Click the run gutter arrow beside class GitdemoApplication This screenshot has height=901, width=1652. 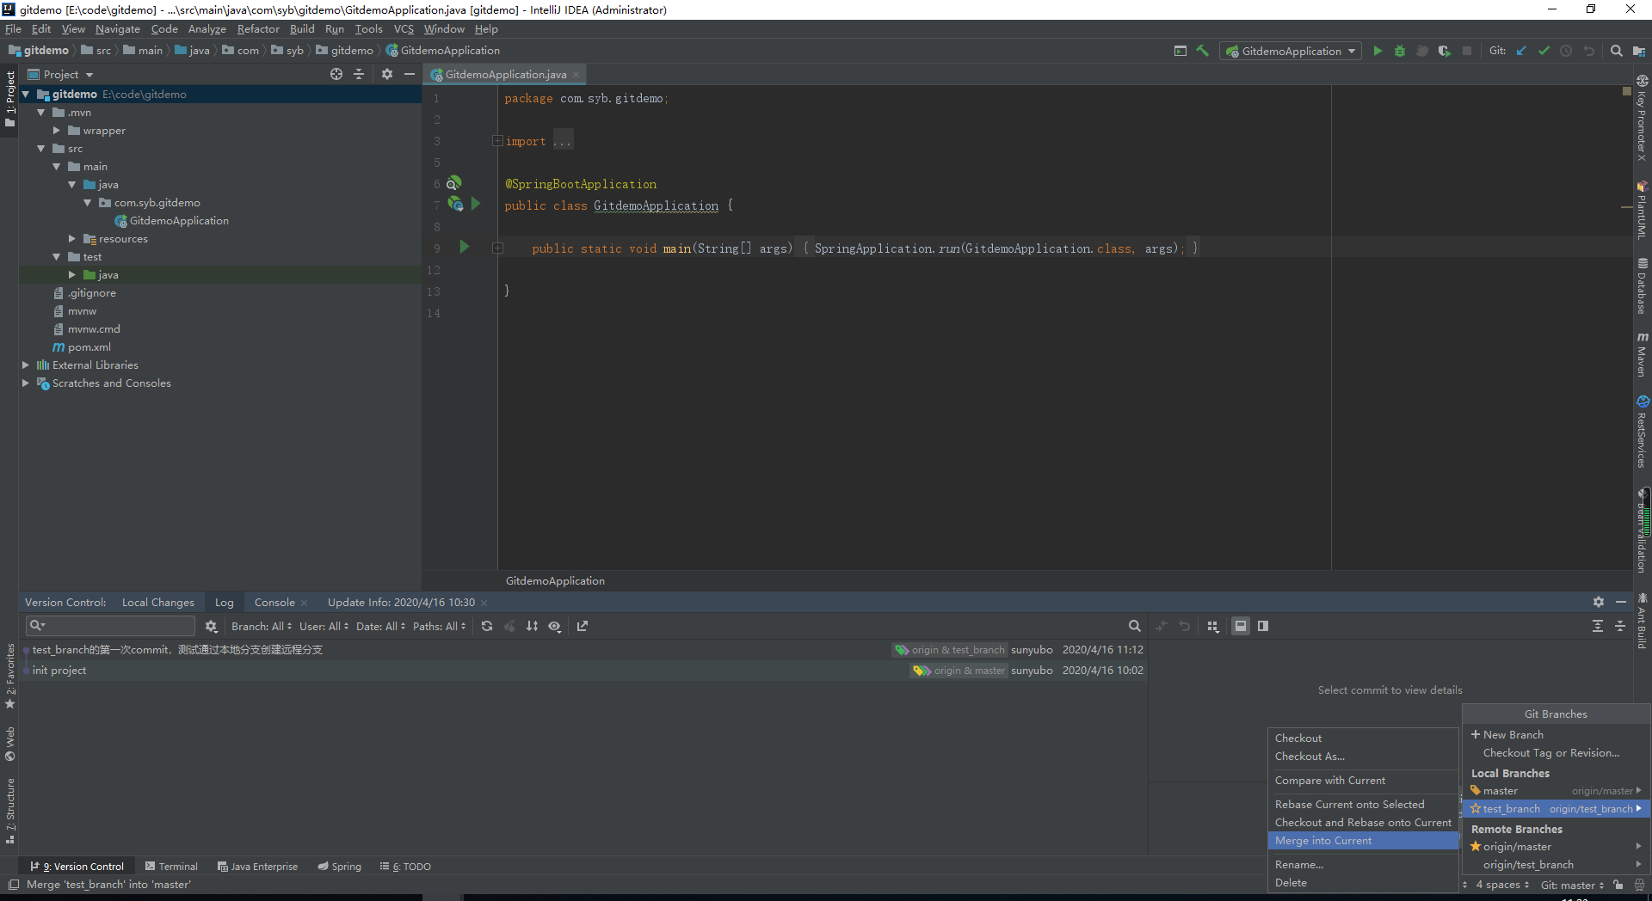(x=476, y=204)
